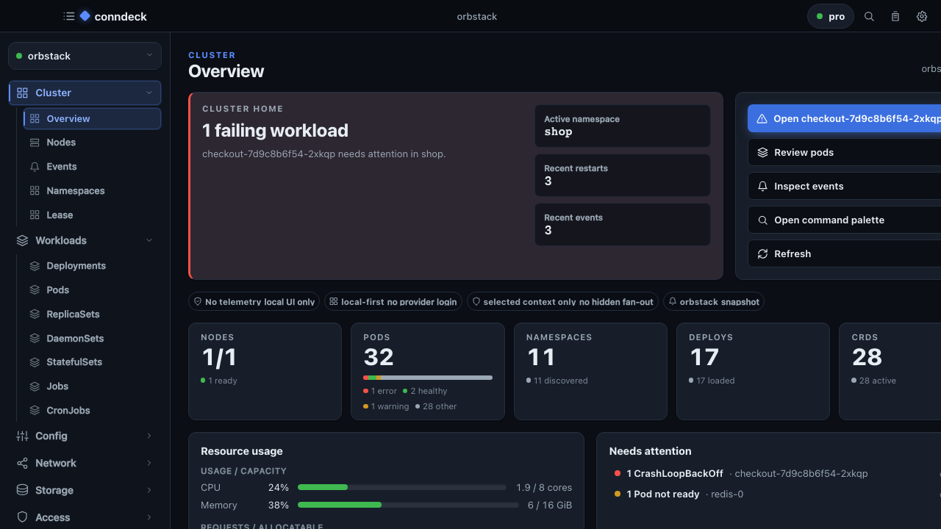The height and width of the screenshot is (529, 941).
Task: Click the Inspect events button
Action: tap(844, 186)
